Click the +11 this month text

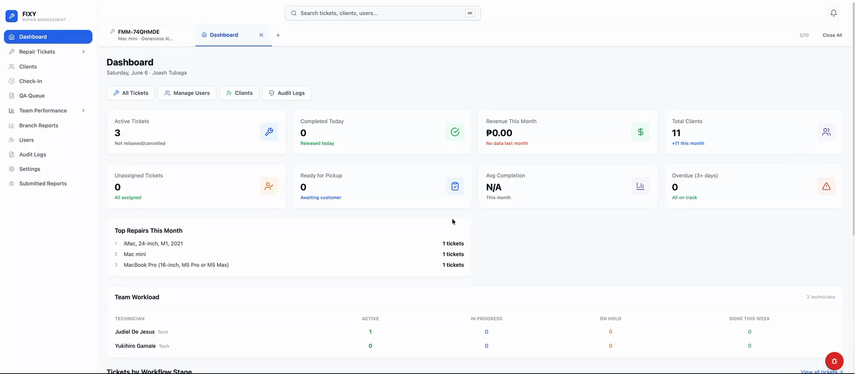688,143
